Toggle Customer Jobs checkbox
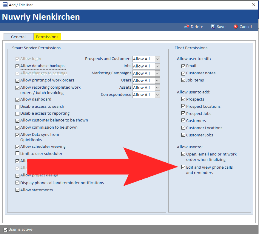This screenshot has height=234, width=259. (183, 135)
